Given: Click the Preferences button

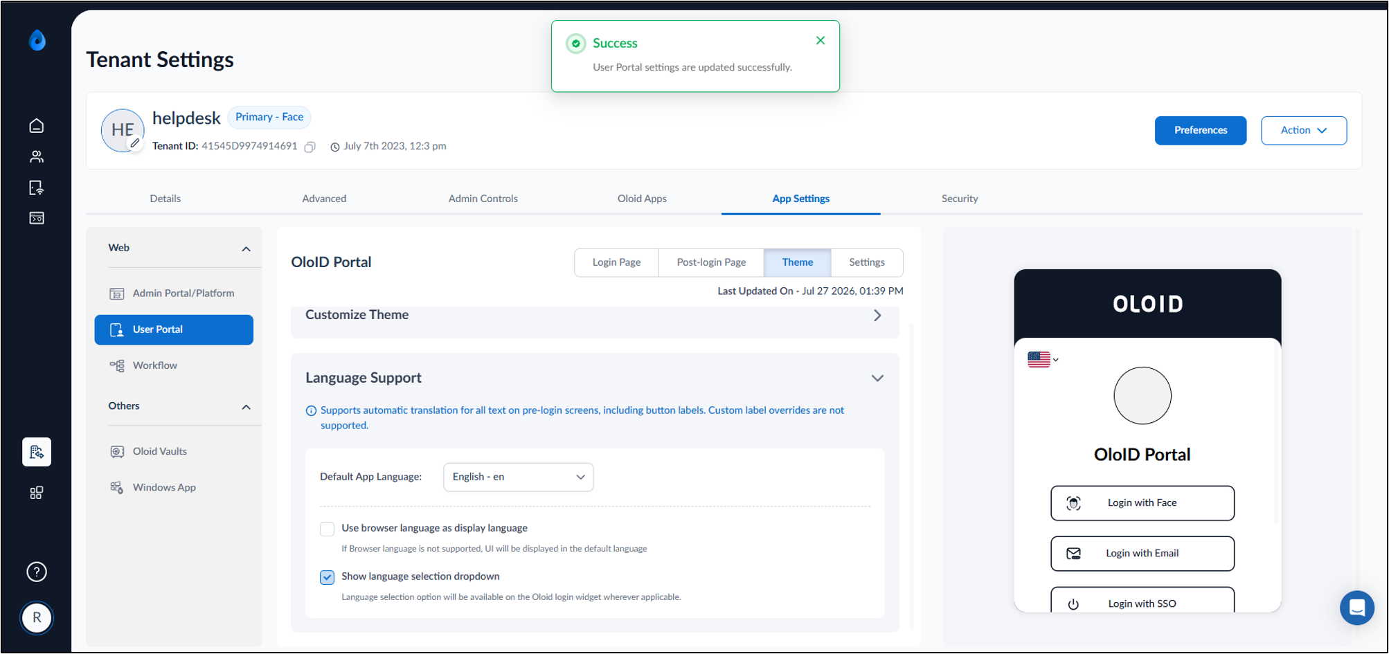Looking at the screenshot, I should click(x=1201, y=131).
